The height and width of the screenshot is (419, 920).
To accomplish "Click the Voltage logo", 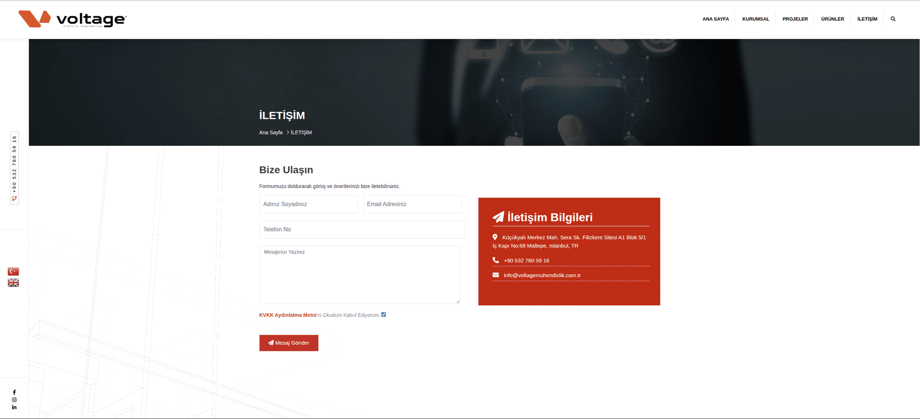I will click(72, 19).
